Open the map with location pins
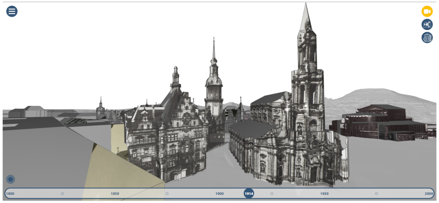 coord(427,24)
